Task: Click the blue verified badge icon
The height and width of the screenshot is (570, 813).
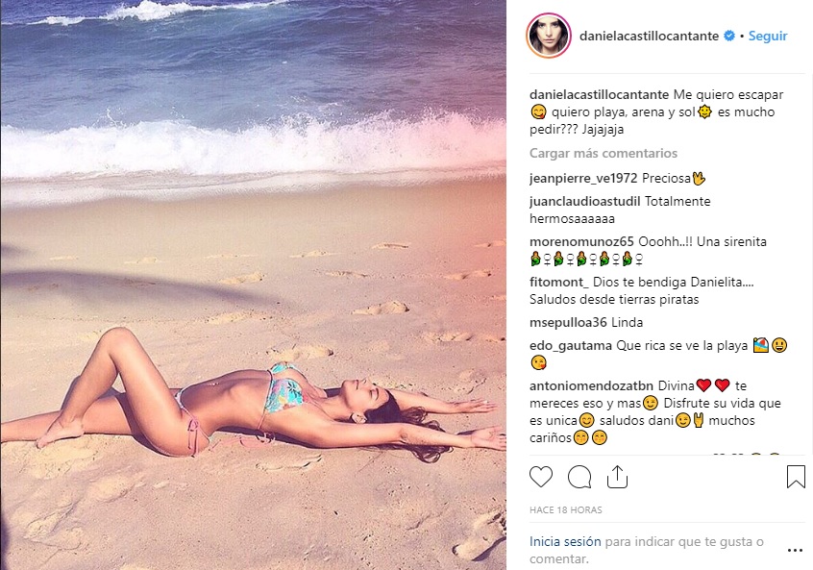Action: (729, 36)
